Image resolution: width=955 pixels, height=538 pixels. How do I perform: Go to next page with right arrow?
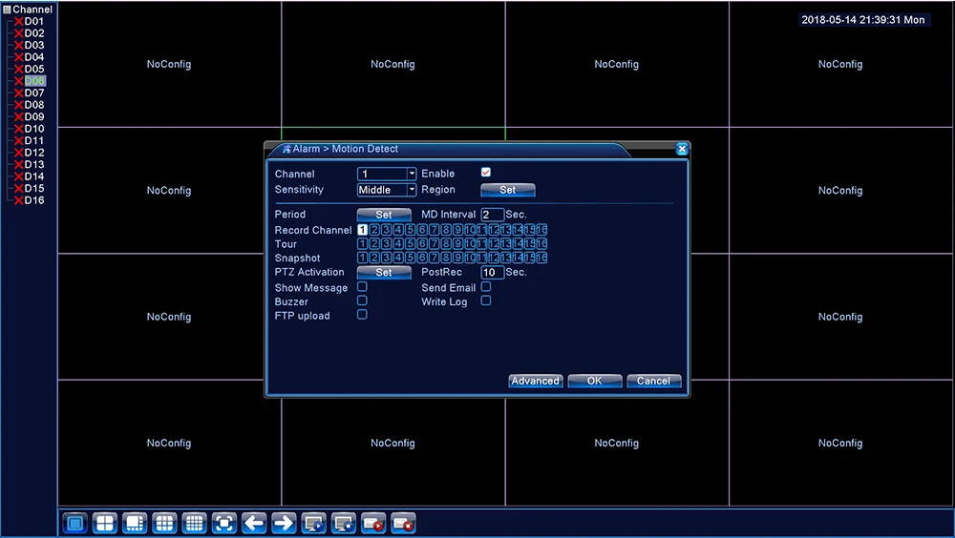click(284, 523)
